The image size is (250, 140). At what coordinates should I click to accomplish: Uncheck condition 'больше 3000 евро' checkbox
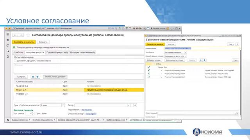(x=149, y=77)
